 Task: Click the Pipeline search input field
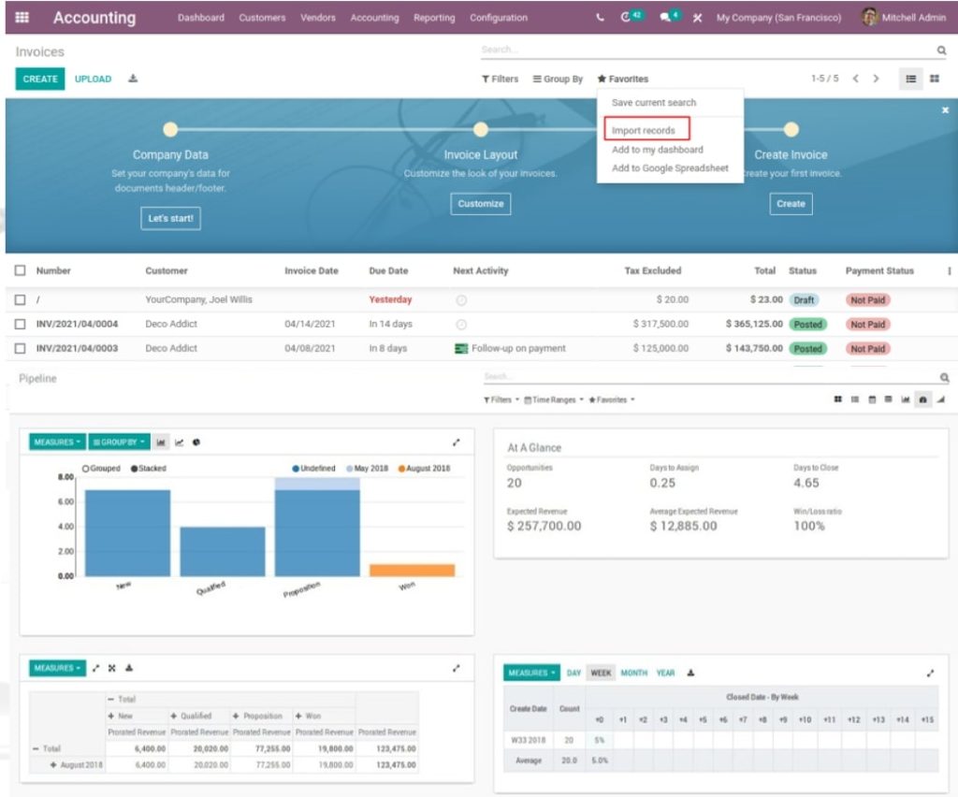(655, 377)
